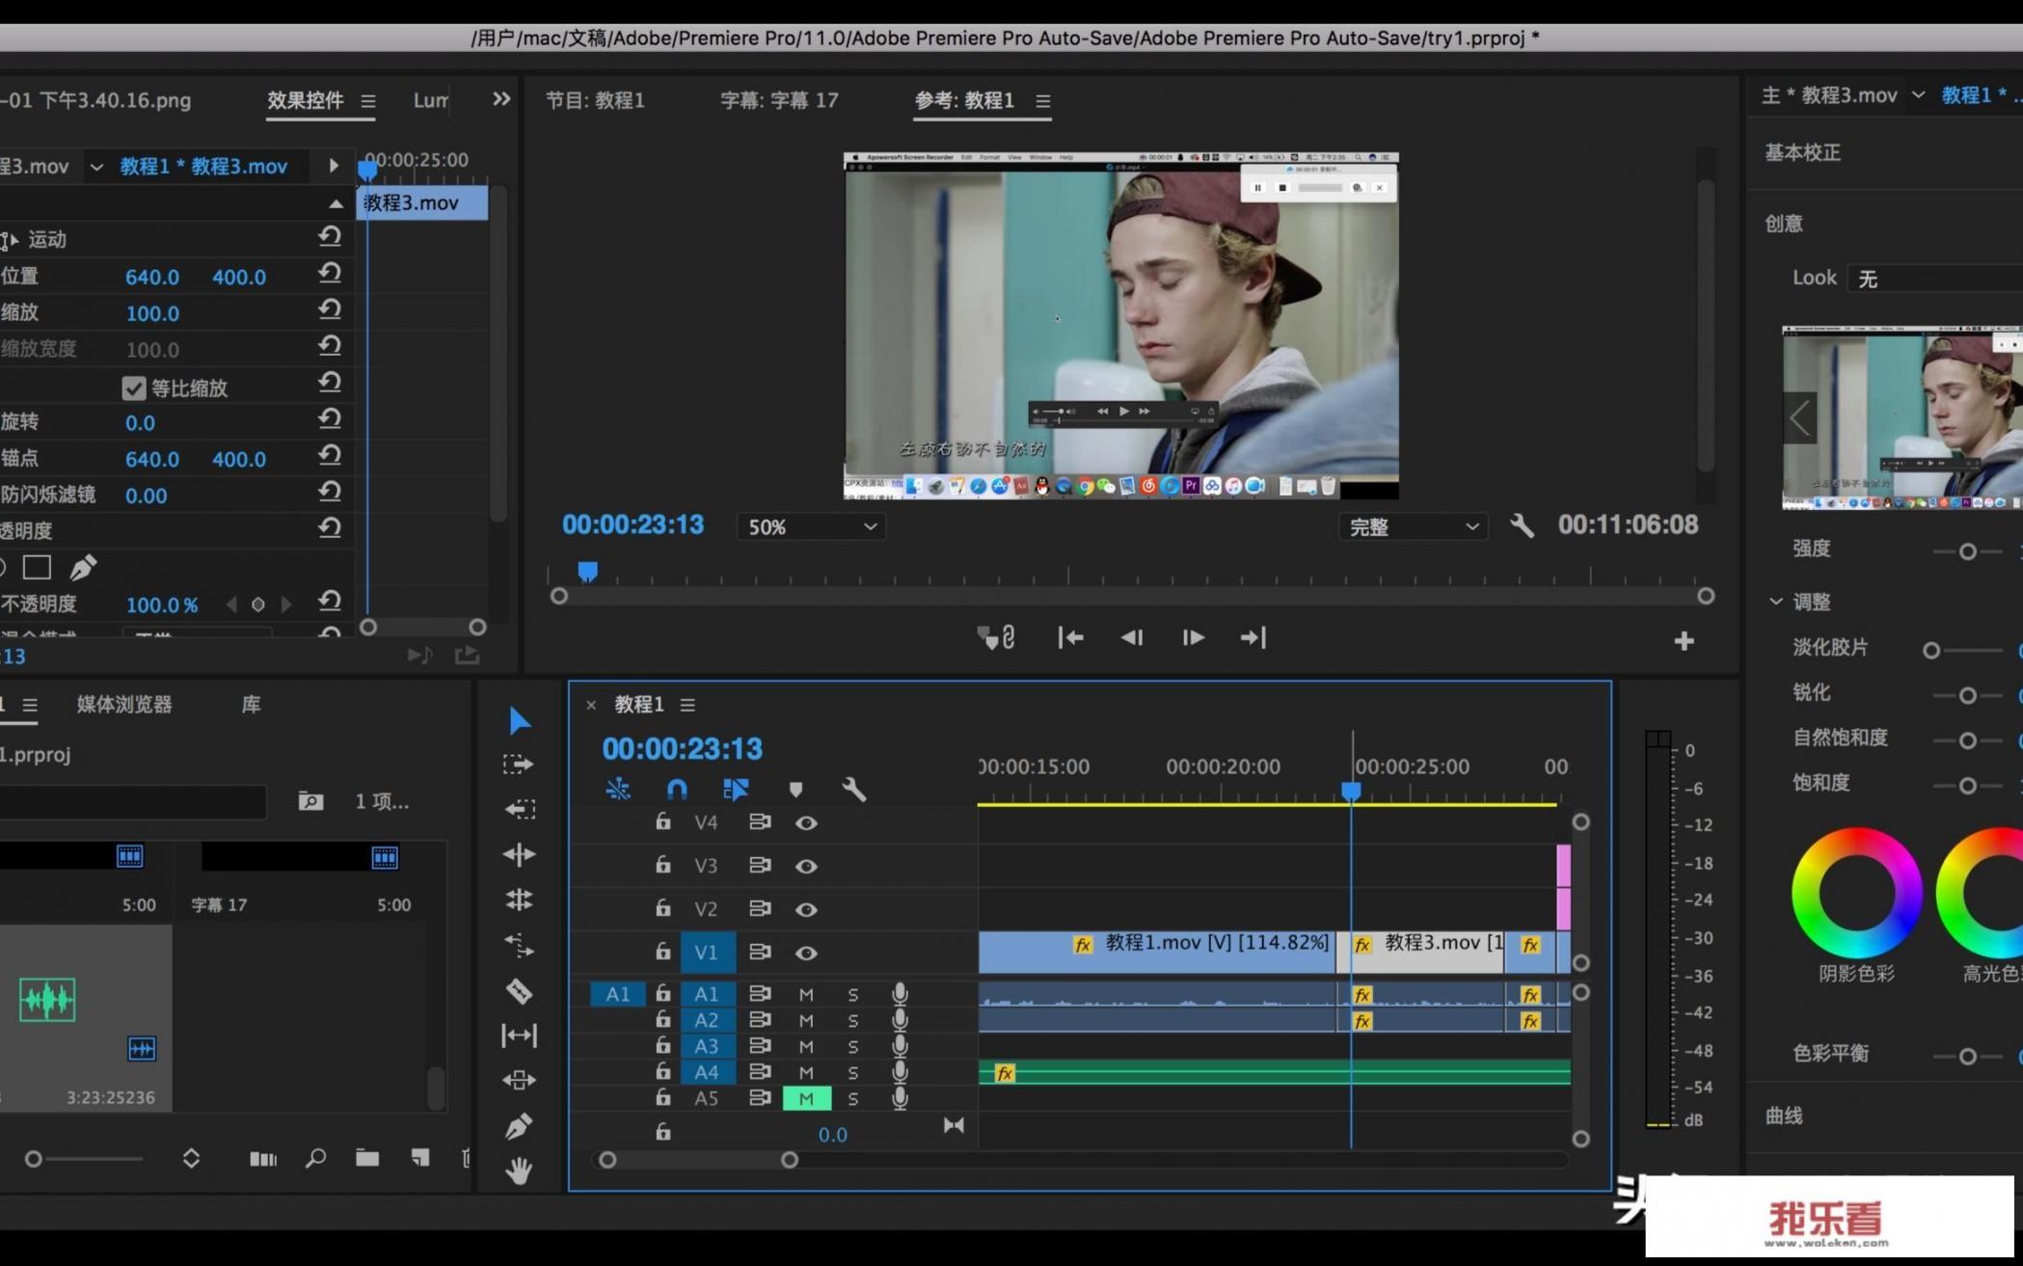
Task: Click the monitor button editor plus icon
Action: click(x=1684, y=641)
